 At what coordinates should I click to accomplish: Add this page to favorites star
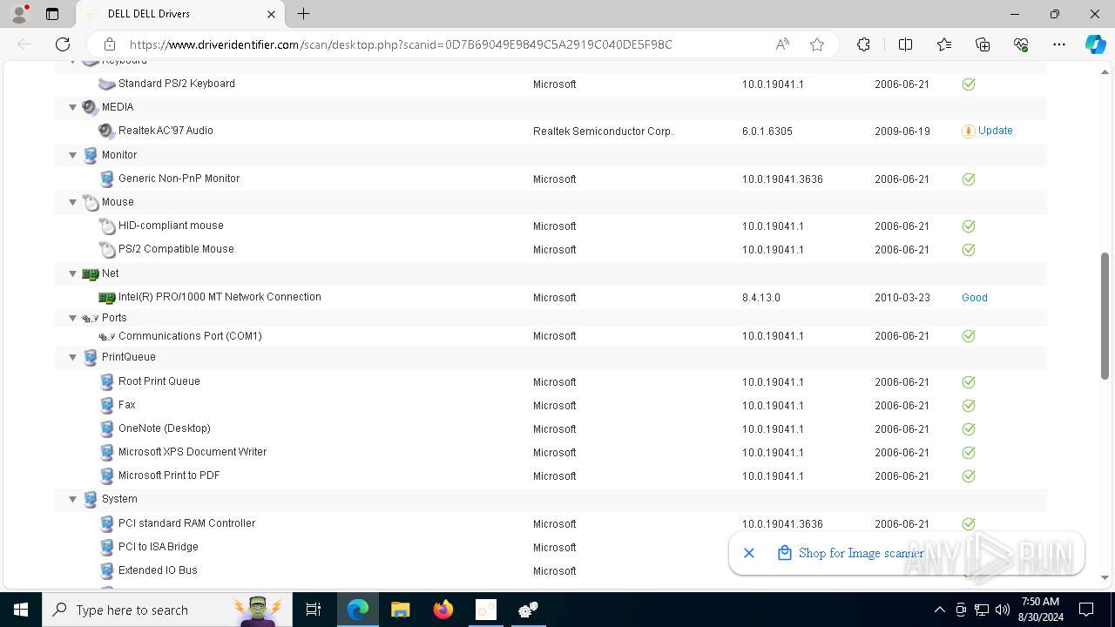tap(817, 44)
